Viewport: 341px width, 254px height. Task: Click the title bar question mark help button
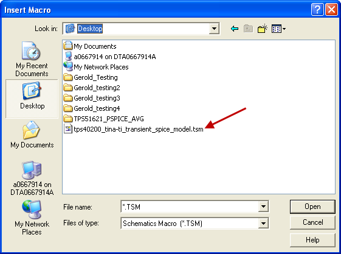coord(317,10)
